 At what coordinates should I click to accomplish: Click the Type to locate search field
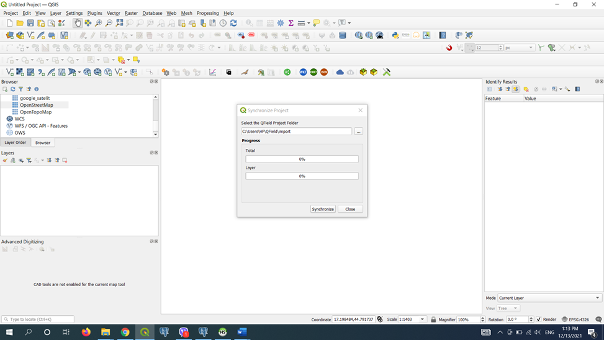[x=38, y=319]
